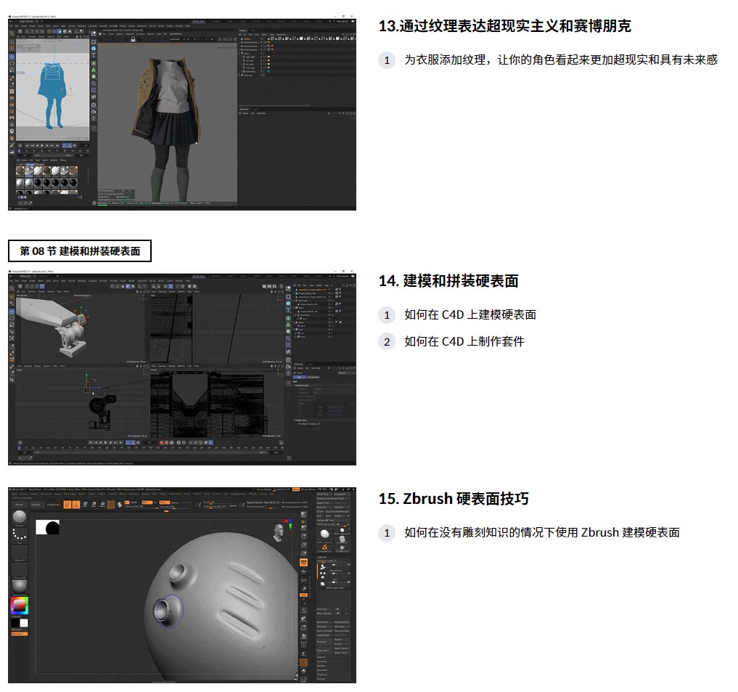
Task: Click heading 13 about surrealism and cyberpunk textures
Action: coord(504,26)
